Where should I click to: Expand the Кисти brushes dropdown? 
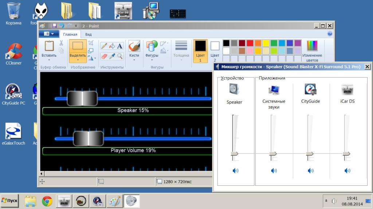[134, 60]
